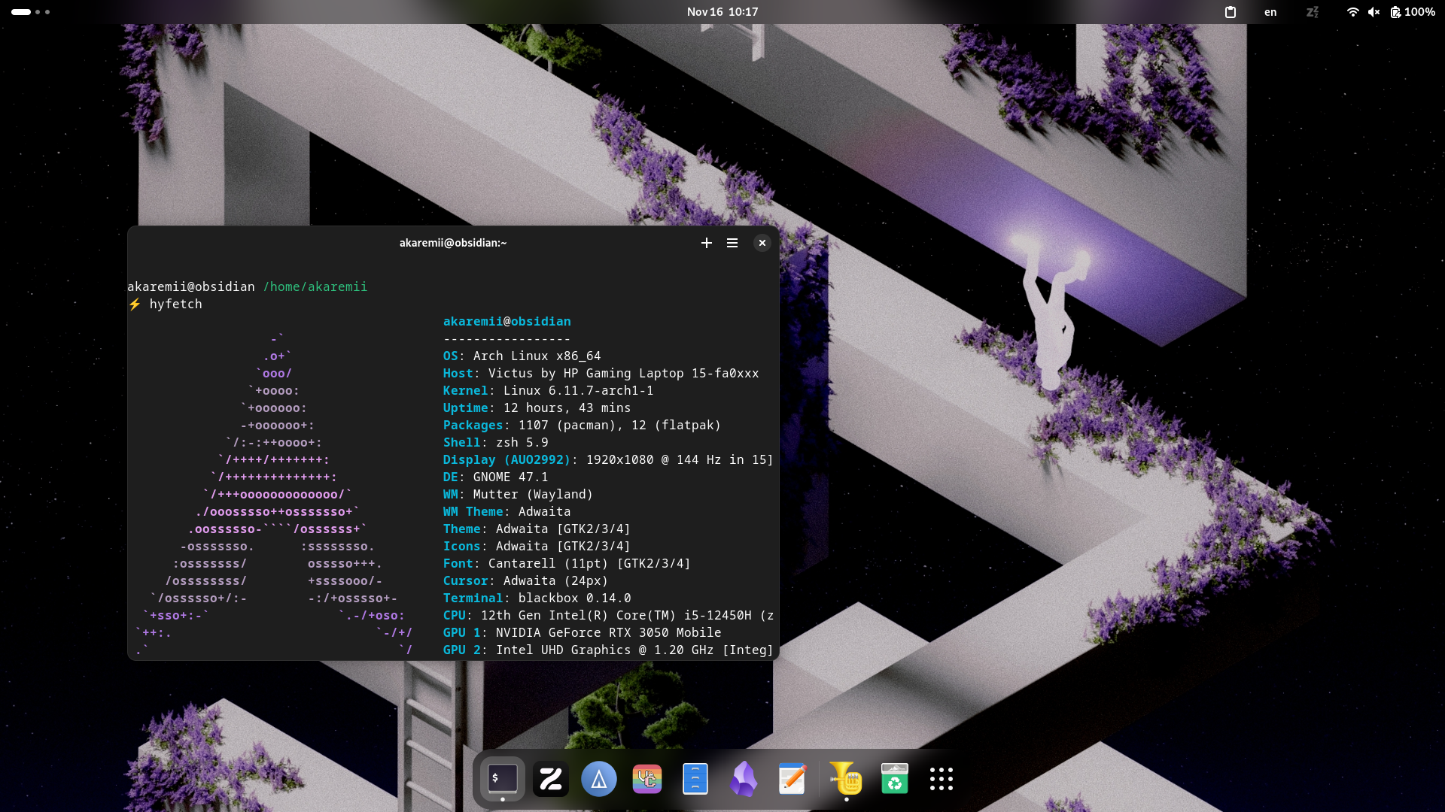
Task: Launch the rainbow VC app icon
Action: click(x=646, y=779)
